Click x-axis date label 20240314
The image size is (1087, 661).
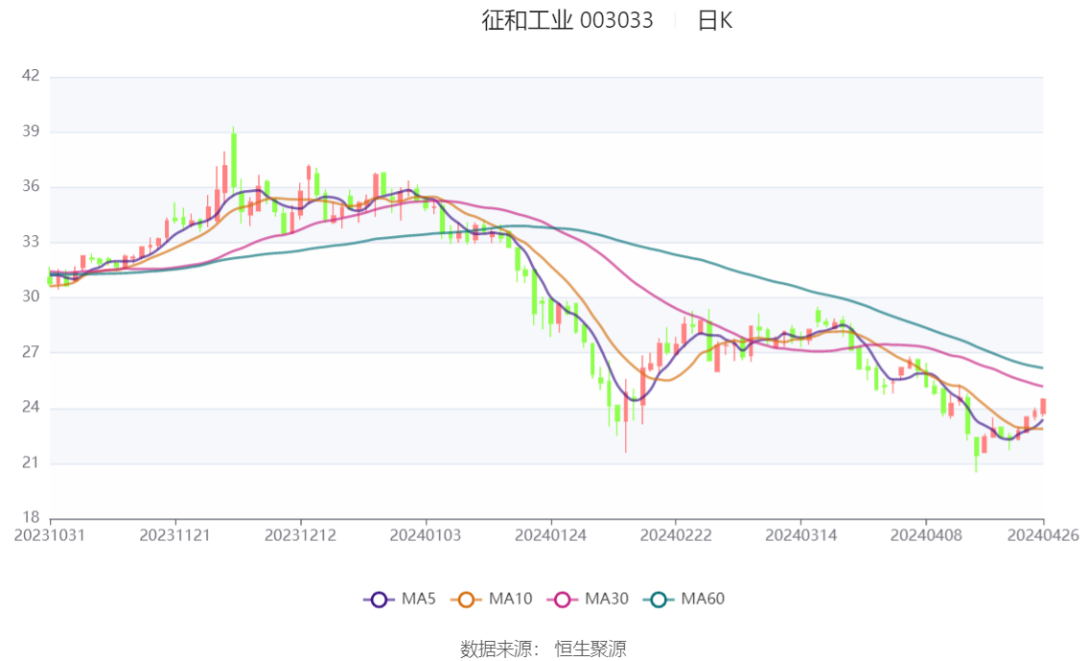[x=800, y=535]
